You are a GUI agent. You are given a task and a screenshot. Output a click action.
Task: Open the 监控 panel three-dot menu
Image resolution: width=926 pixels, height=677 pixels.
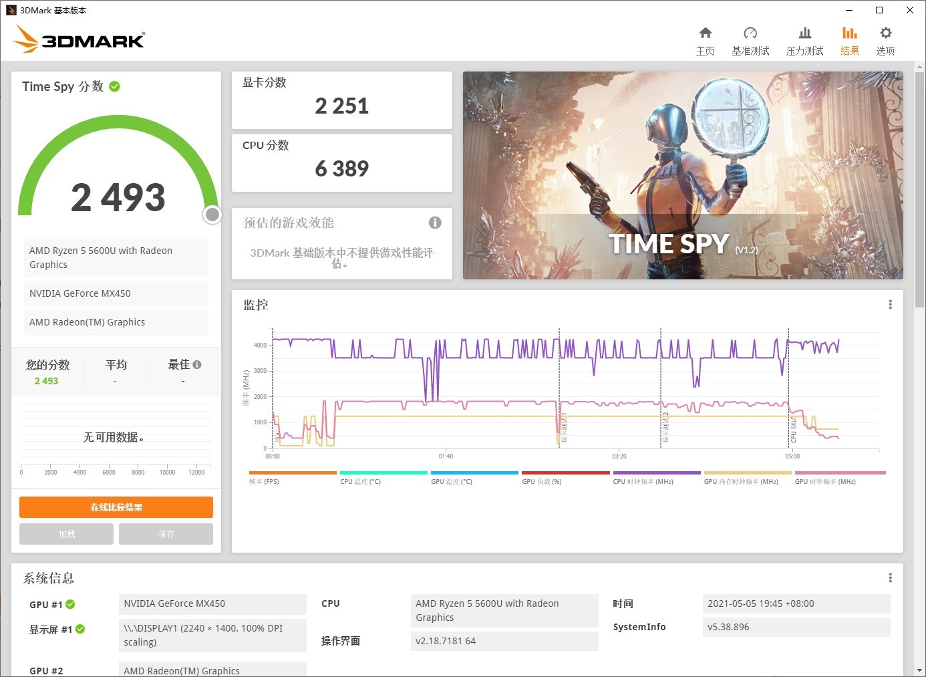tap(890, 305)
